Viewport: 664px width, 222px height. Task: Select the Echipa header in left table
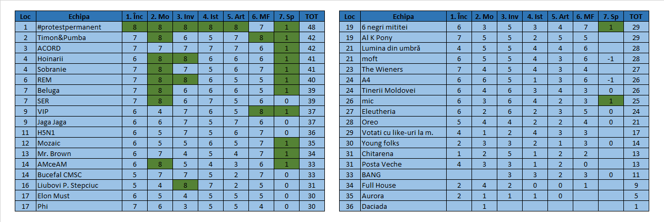point(79,16)
